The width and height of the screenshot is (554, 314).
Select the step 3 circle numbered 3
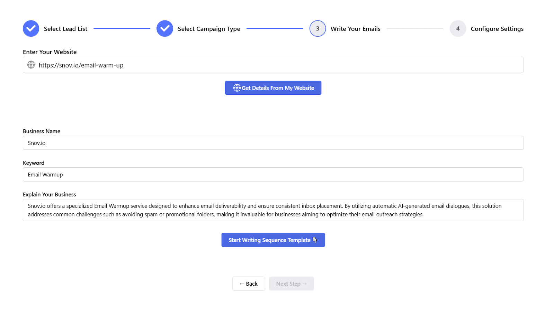[x=317, y=28]
